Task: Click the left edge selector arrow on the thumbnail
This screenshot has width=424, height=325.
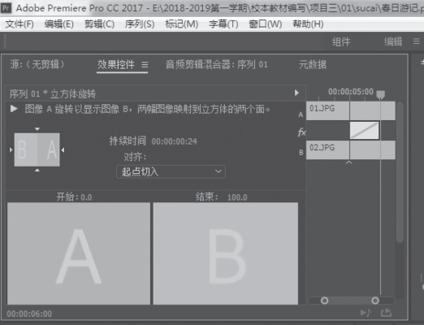Action: (11, 149)
